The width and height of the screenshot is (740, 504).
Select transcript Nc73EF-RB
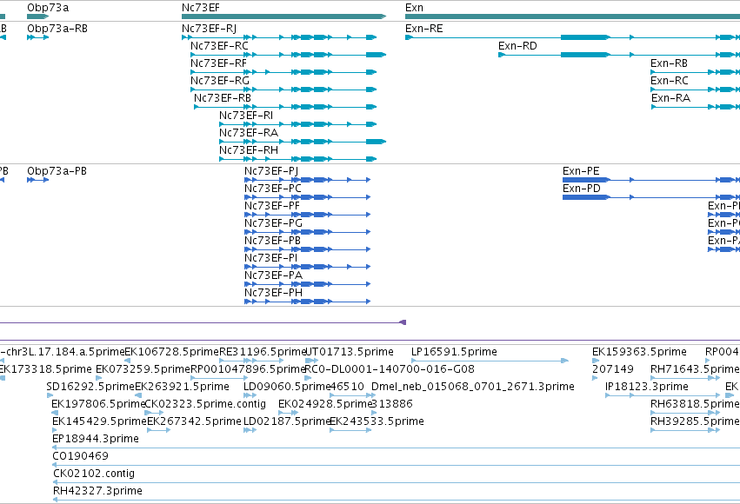tap(223, 98)
